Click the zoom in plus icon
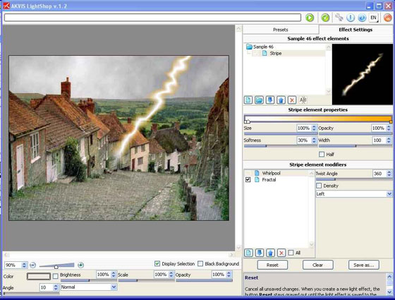 (x=80, y=265)
